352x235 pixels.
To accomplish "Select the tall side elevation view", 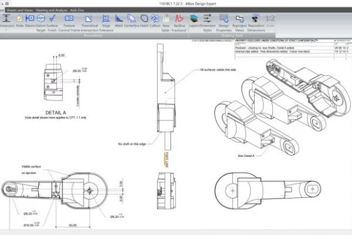I will pyautogui.click(x=166, y=97).
